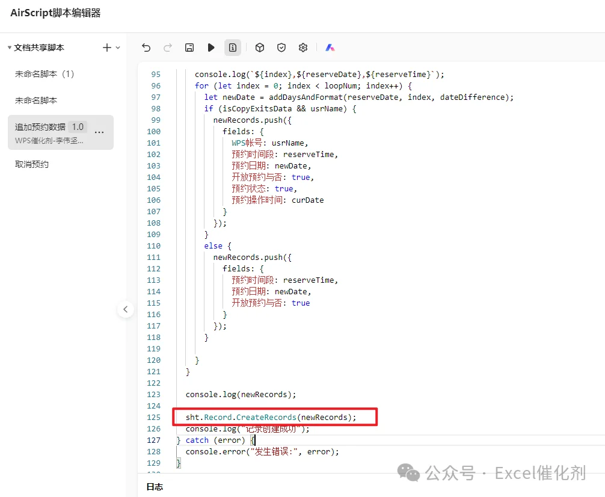The image size is (605, 497).
Task: Open the 取消预约 script
Action: [32, 164]
